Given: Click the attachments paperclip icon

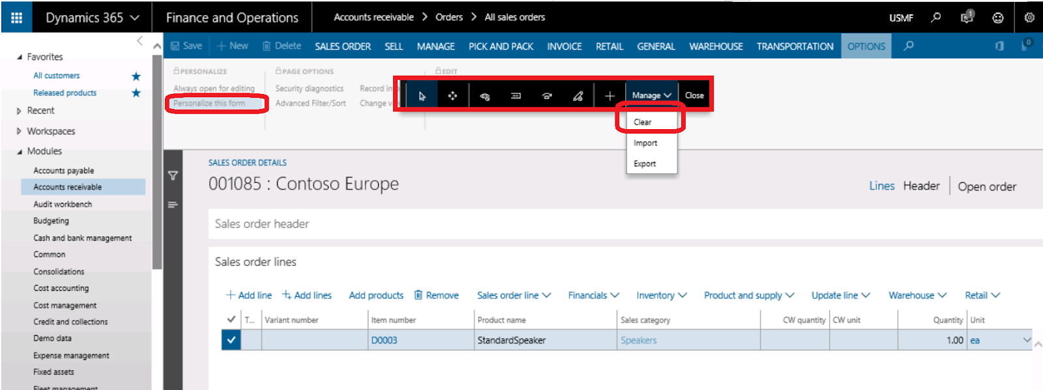Looking at the screenshot, I should coord(1026,45).
